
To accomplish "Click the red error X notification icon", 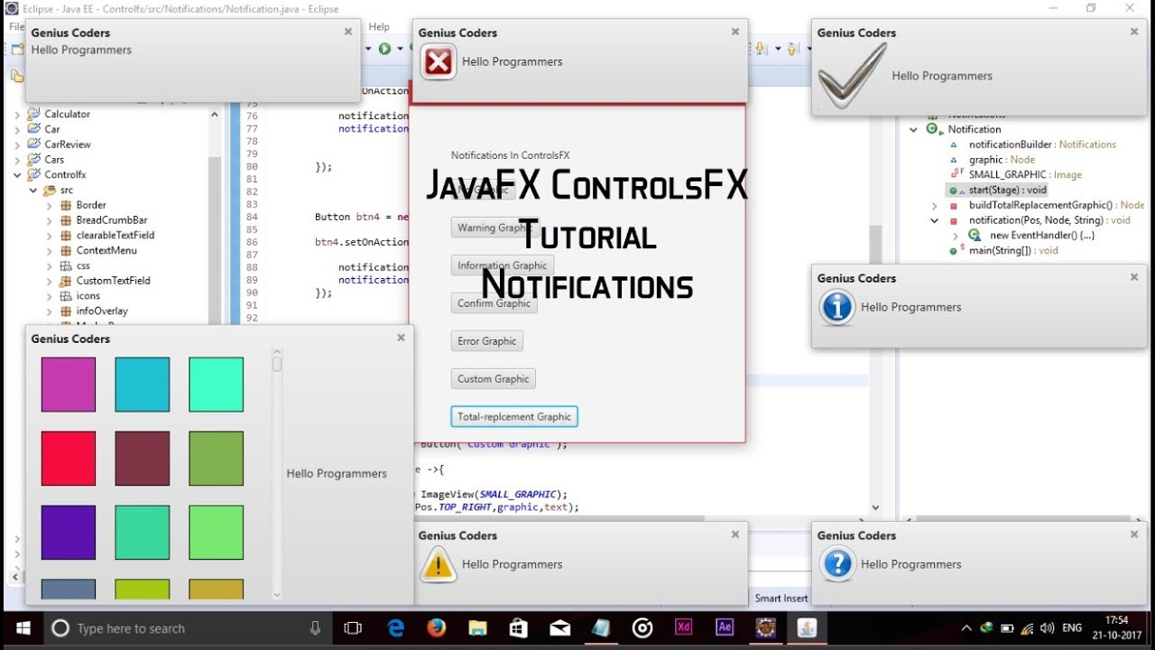I will (x=439, y=62).
